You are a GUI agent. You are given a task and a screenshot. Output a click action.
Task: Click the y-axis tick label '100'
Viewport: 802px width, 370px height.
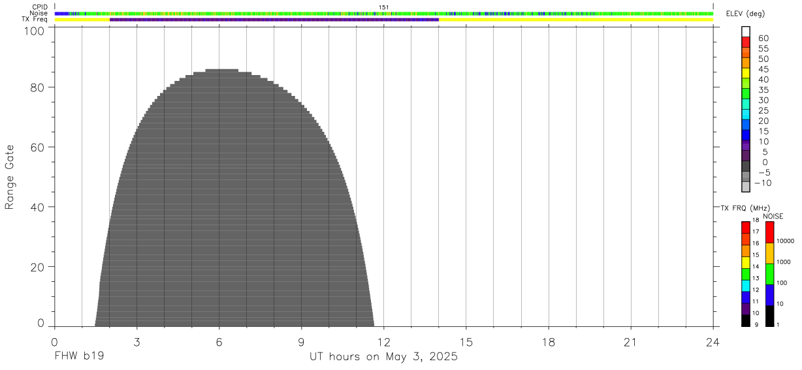coord(35,30)
